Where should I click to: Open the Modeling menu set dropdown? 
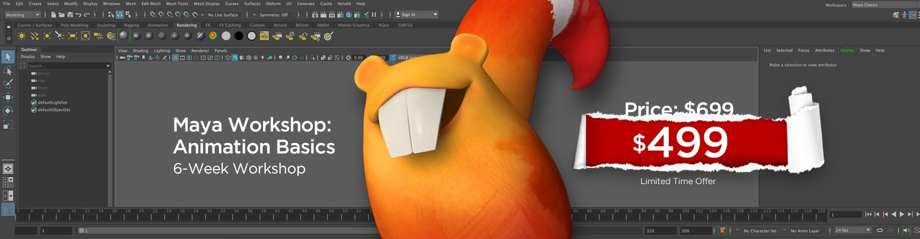pyautogui.click(x=23, y=15)
